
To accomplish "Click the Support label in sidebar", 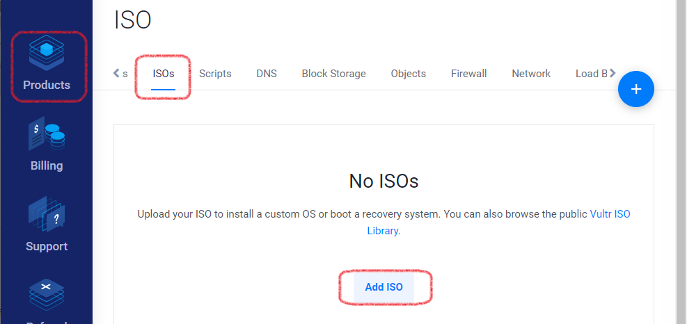I will [47, 246].
